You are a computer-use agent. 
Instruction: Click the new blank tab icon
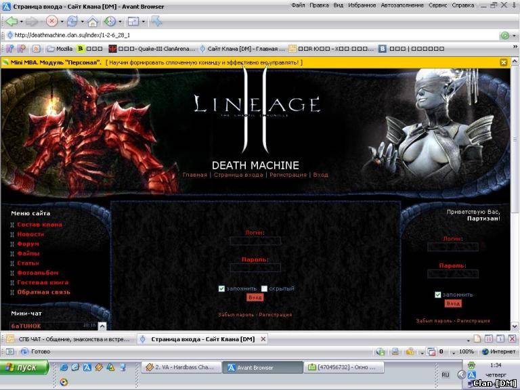(x=477, y=339)
